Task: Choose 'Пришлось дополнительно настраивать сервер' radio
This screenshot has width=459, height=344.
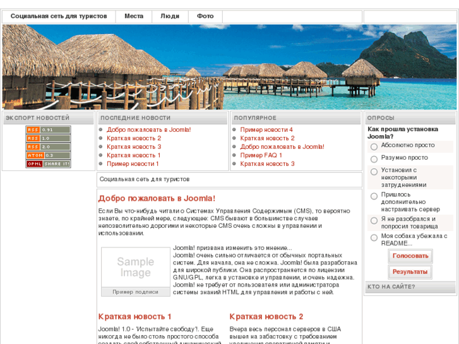Action: pyautogui.click(x=374, y=196)
